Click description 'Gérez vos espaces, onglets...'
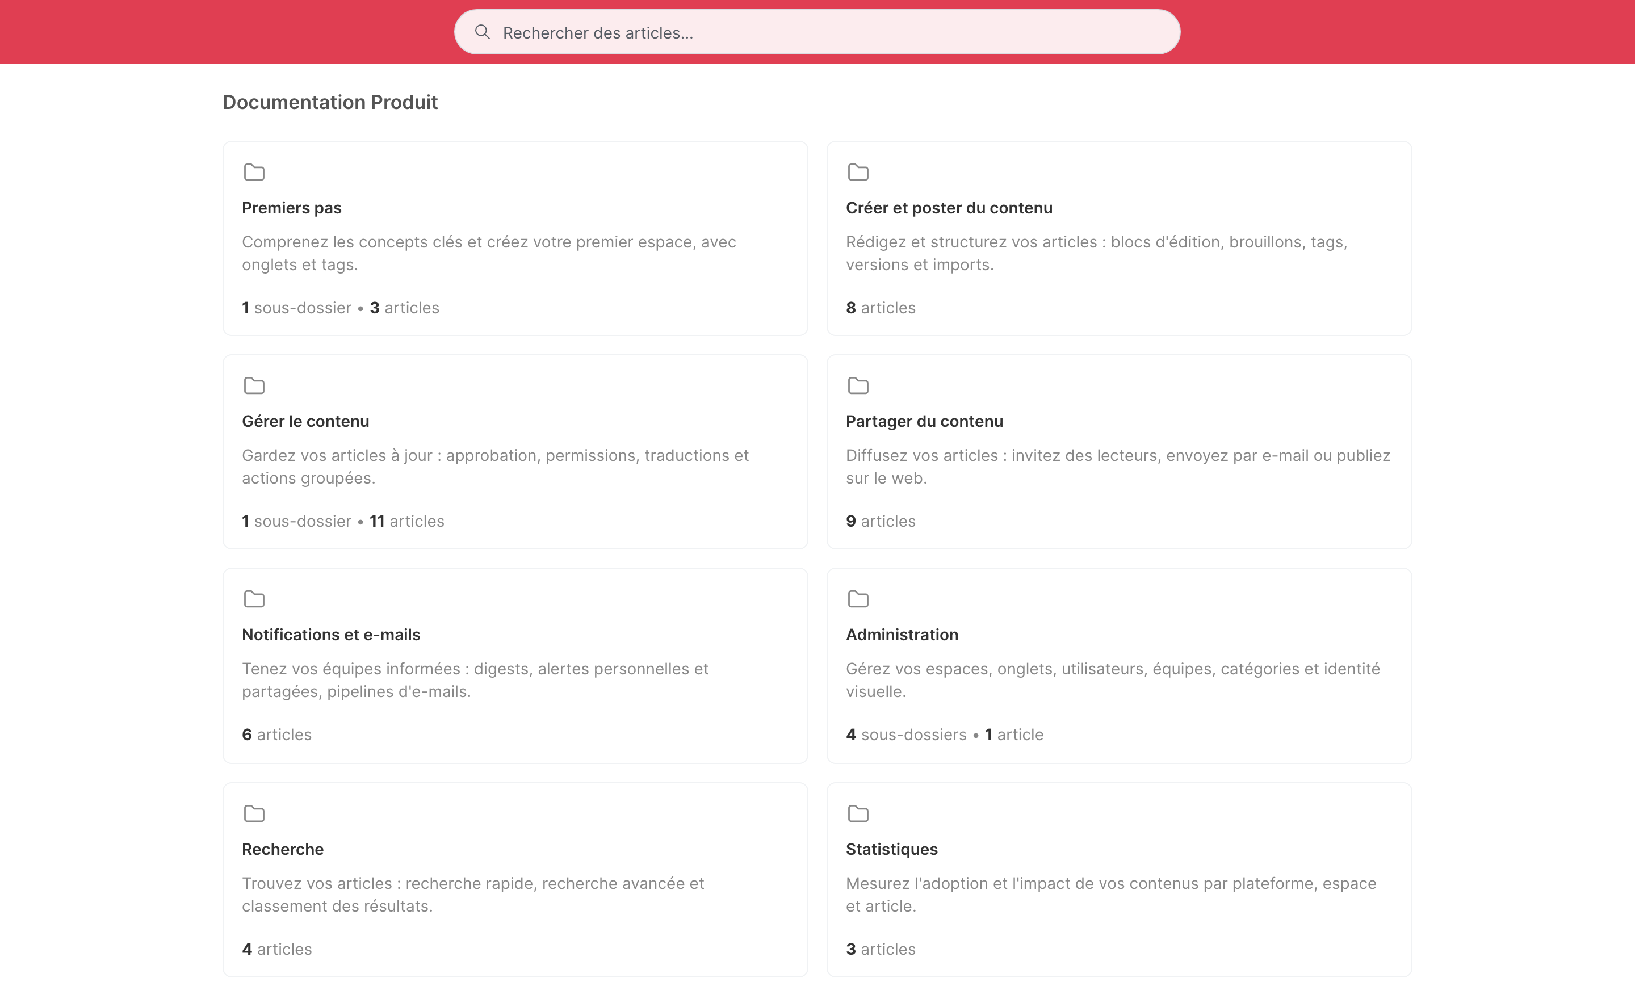This screenshot has height=982, width=1635. [1113, 680]
